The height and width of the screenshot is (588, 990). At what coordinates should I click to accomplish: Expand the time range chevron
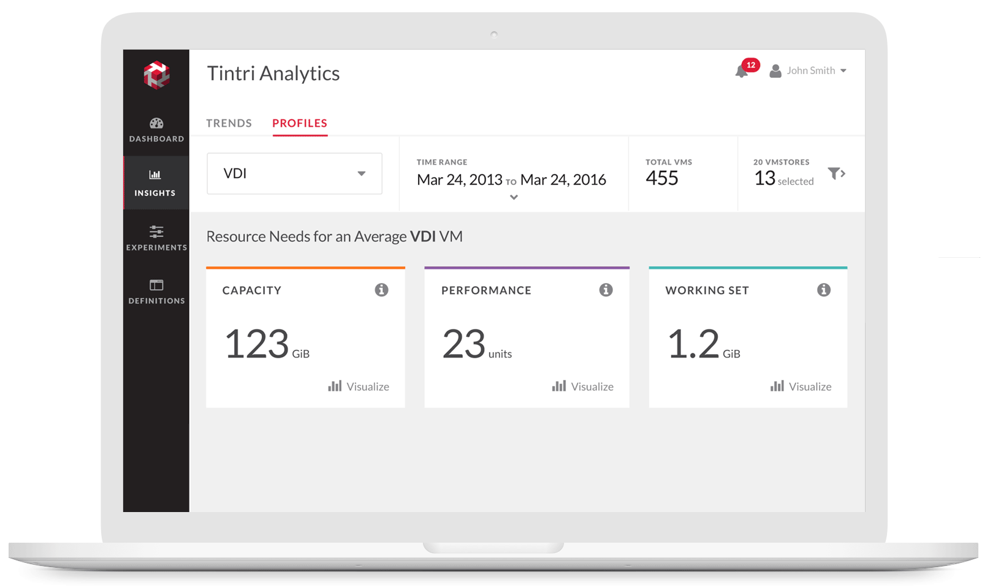(x=514, y=197)
